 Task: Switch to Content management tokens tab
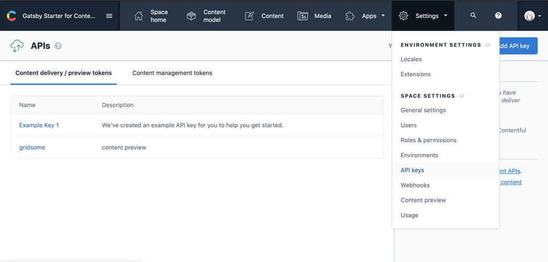tap(172, 73)
